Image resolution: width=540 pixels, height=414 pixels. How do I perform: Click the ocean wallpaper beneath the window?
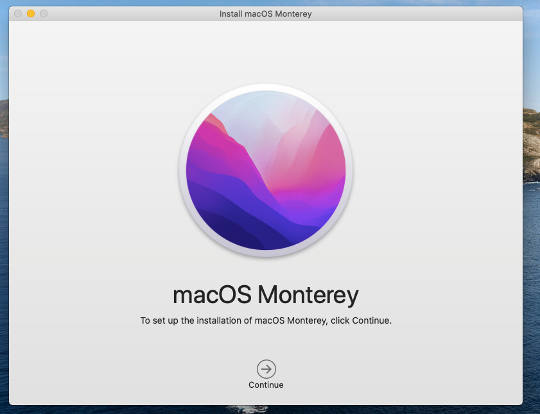click(270, 410)
